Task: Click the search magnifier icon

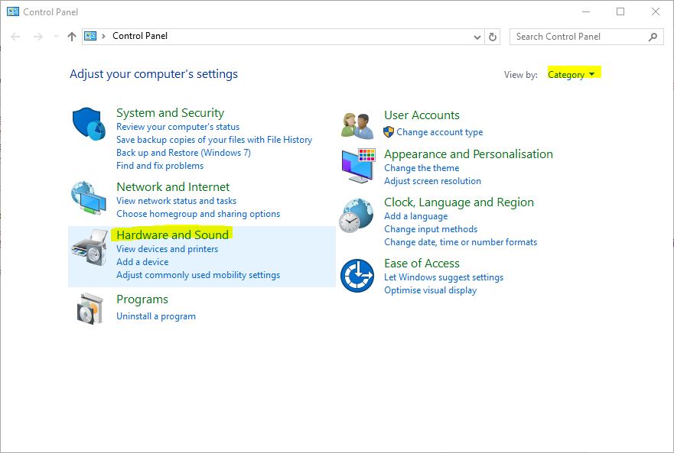Action: pos(653,37)
